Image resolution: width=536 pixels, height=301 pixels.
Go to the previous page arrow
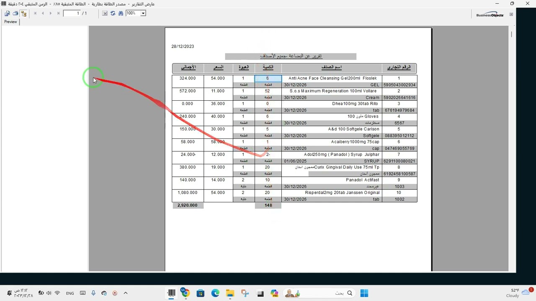[43, 13]
